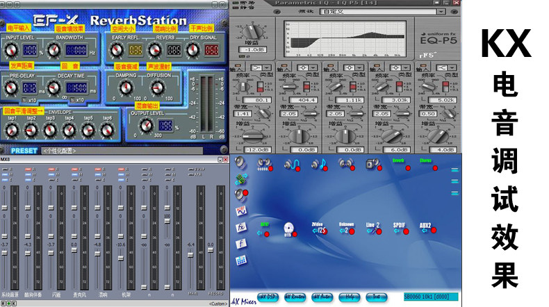Open filter type dropdown for the 5.02k band

452,67
